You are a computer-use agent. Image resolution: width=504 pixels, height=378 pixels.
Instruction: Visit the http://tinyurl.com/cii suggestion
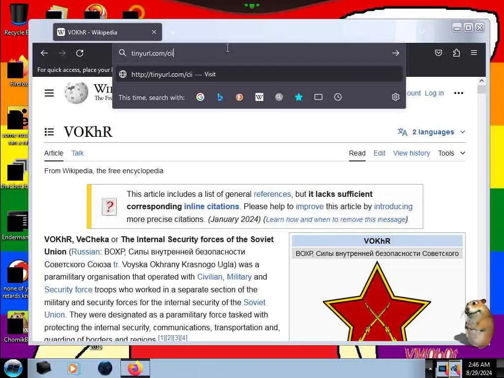tap(259, 74)
